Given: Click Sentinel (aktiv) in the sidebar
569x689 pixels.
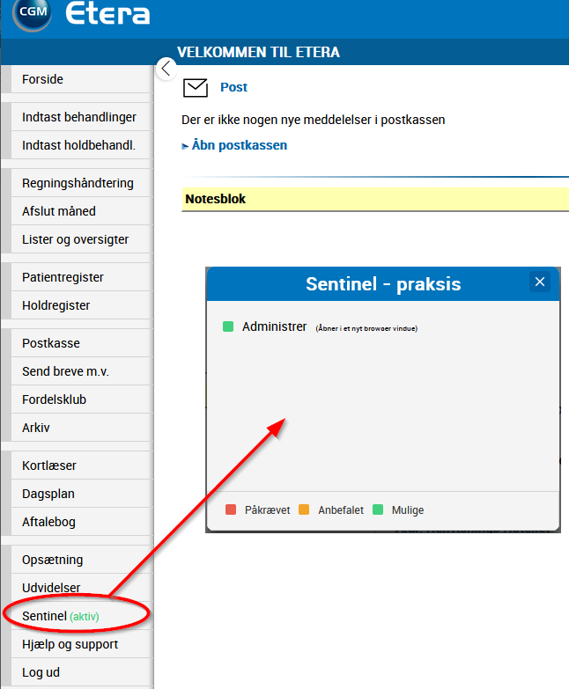Looking at the screenshot, I should (61, 616).
